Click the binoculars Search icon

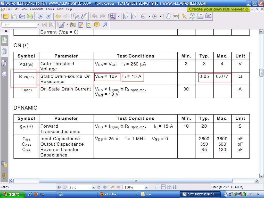192,16
